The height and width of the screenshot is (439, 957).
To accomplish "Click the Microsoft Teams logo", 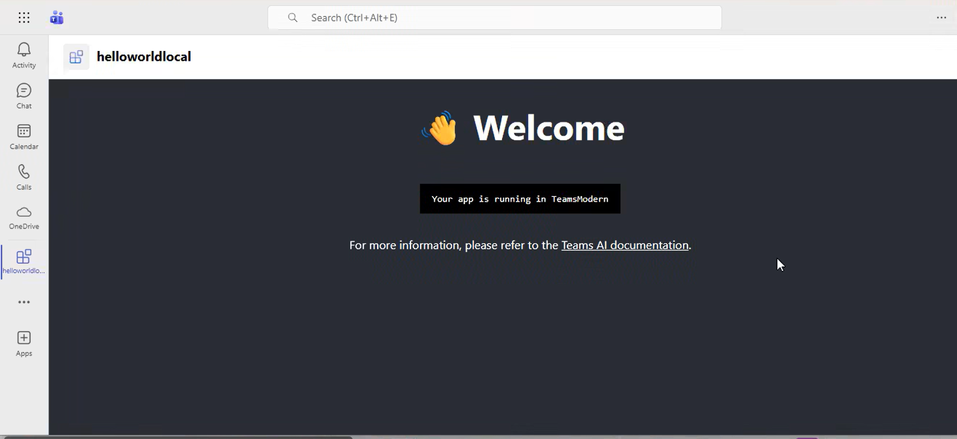I will coord(56,17).
